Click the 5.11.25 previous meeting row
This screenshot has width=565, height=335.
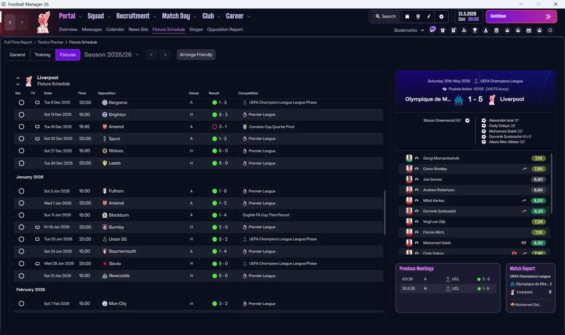[x=448, y=279]
